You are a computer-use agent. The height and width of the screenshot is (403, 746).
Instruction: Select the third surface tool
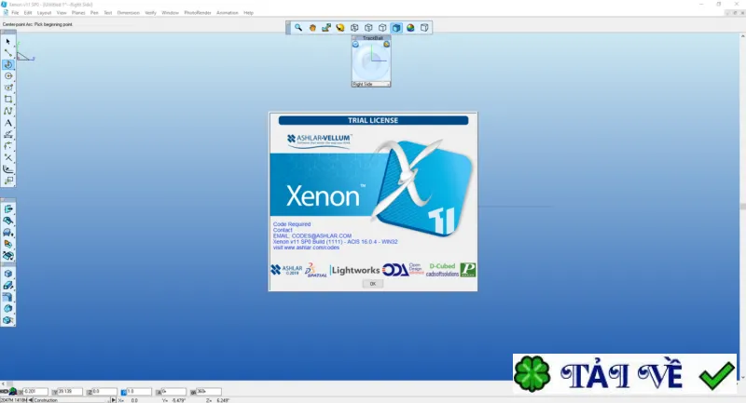point(8,232)
